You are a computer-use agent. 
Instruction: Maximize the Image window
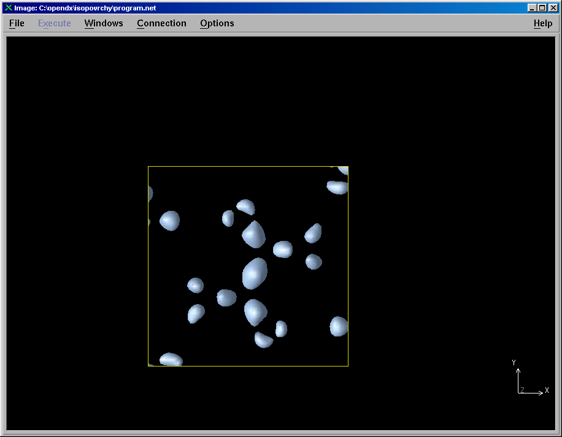pos(541,8)
